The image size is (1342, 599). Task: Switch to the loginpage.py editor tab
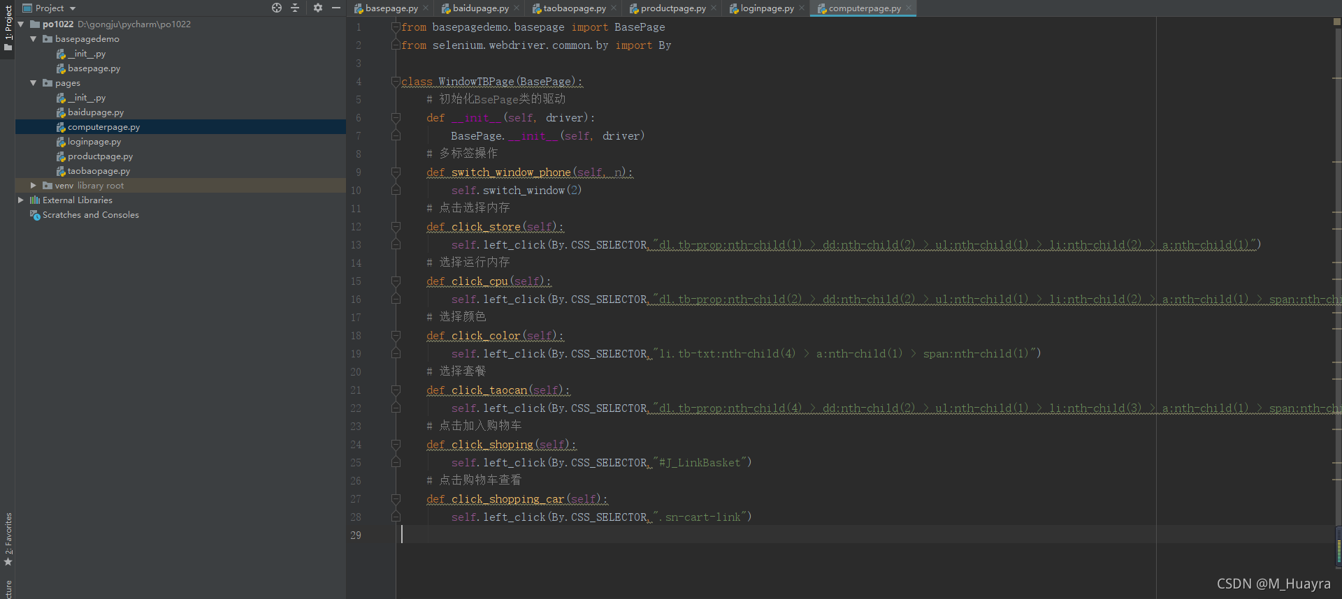coord(767,8)
